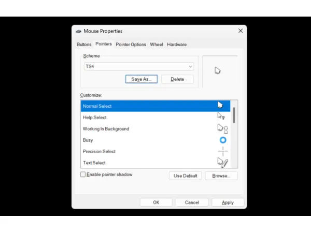Click the Working In Background cursor icon

pos(222,129)
